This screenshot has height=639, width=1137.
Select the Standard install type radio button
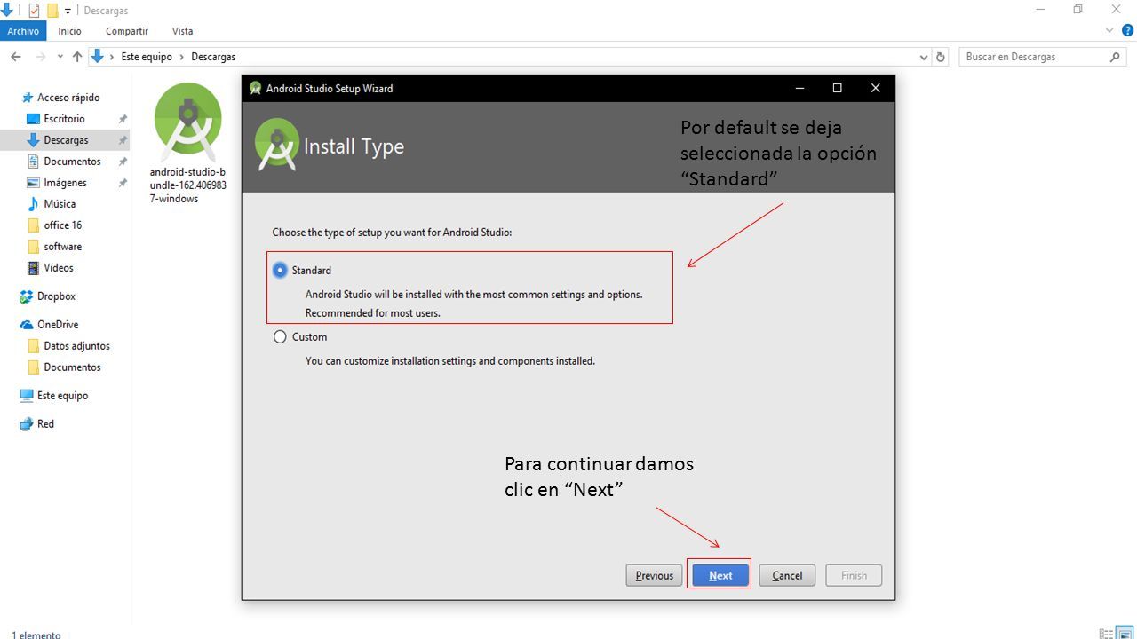click(x=280, y=270)
